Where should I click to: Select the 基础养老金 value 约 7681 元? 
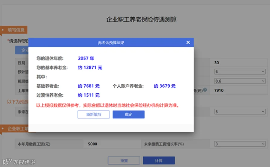pos(89,86)
